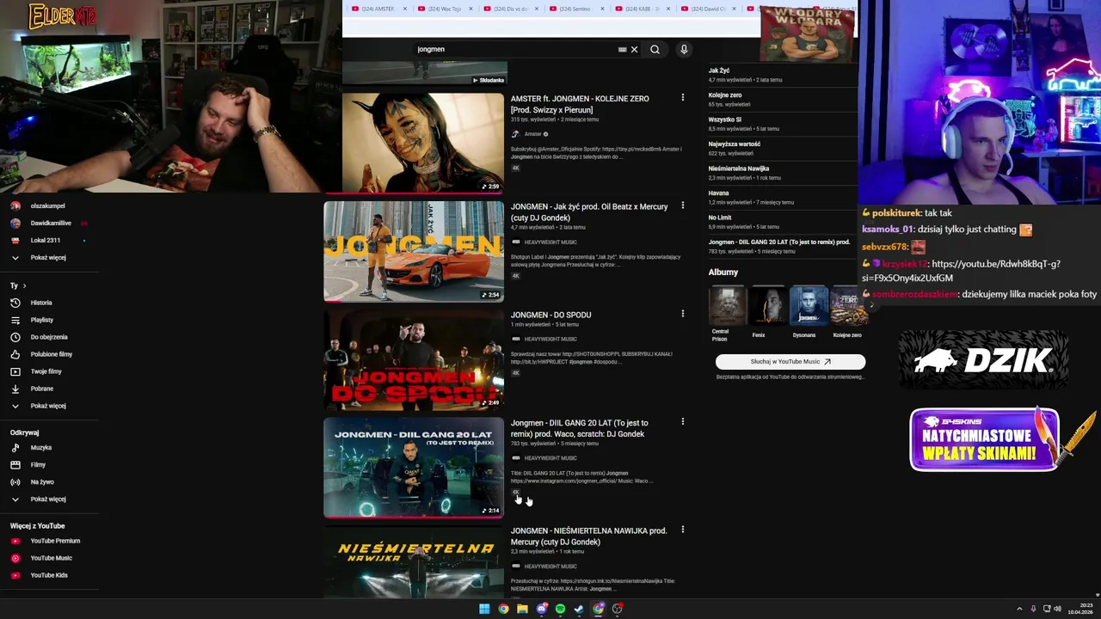Open Historia in YouTube sidebar
This screenshot has width=1101, height=619.
[x=40, y=303]
